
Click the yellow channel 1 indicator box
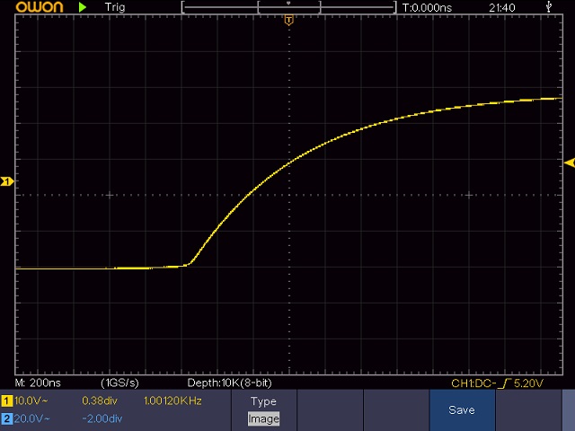click(6, 400)
